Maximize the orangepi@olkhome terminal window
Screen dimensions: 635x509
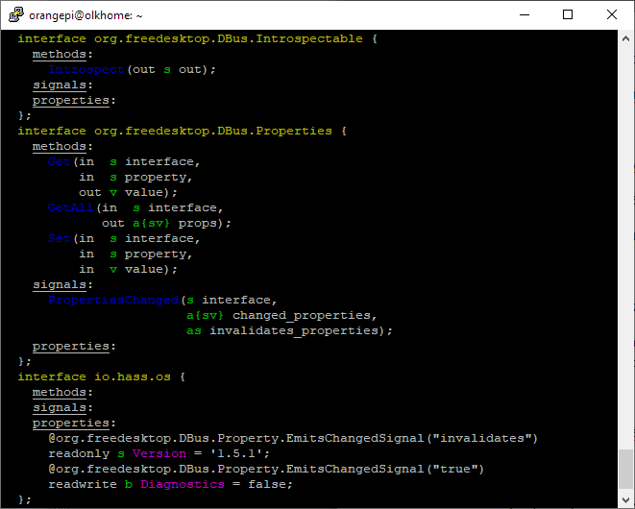(x=568, y=15)
